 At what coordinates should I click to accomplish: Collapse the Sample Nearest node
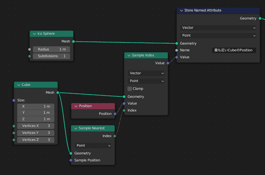click(x=76, y=129)
